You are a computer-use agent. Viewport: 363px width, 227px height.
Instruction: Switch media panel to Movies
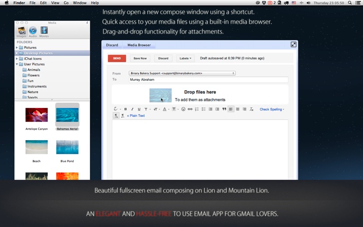coord(44,32)
